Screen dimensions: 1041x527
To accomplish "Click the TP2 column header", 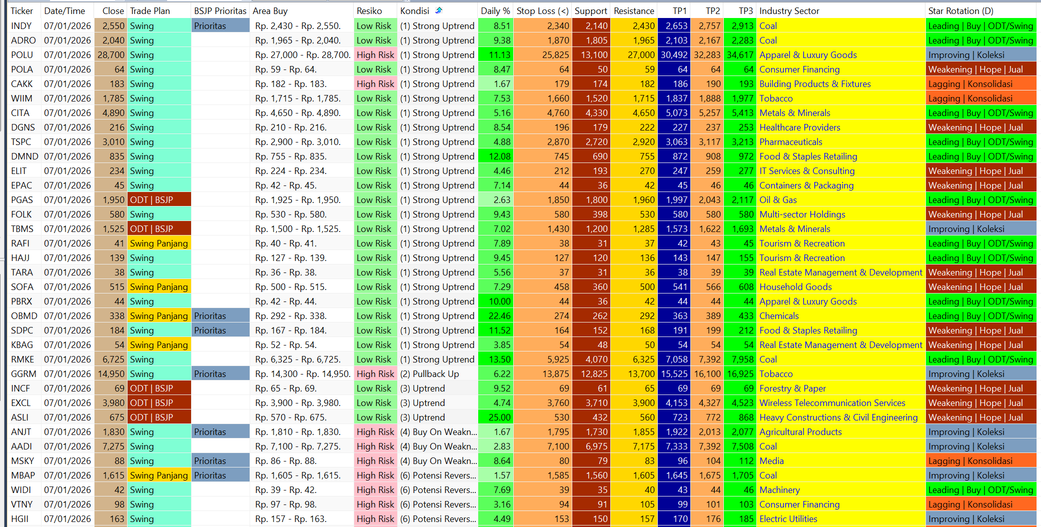I will coord(713,11).
